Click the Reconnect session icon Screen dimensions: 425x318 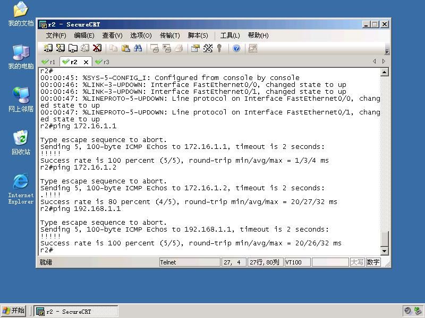point(85,48)
